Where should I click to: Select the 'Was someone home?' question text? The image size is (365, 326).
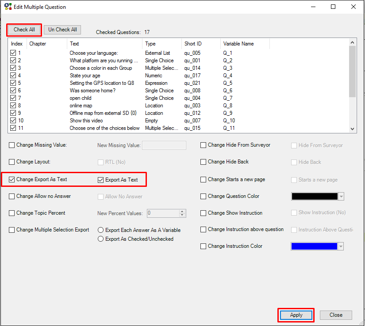pyautogui.click(x=92, y=91)
